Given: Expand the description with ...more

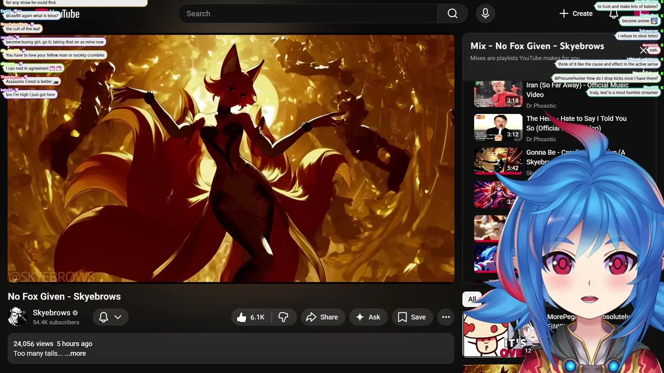Looking at the screenshot, I should pyautogui.click(x=75, y=353).
